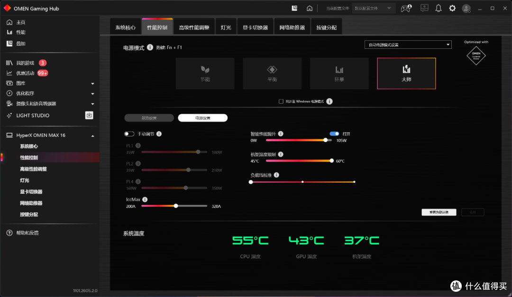Check the sync to Windows 电源模式 checkbox
This screenshot has height=297, width=512.
point(281,101)
